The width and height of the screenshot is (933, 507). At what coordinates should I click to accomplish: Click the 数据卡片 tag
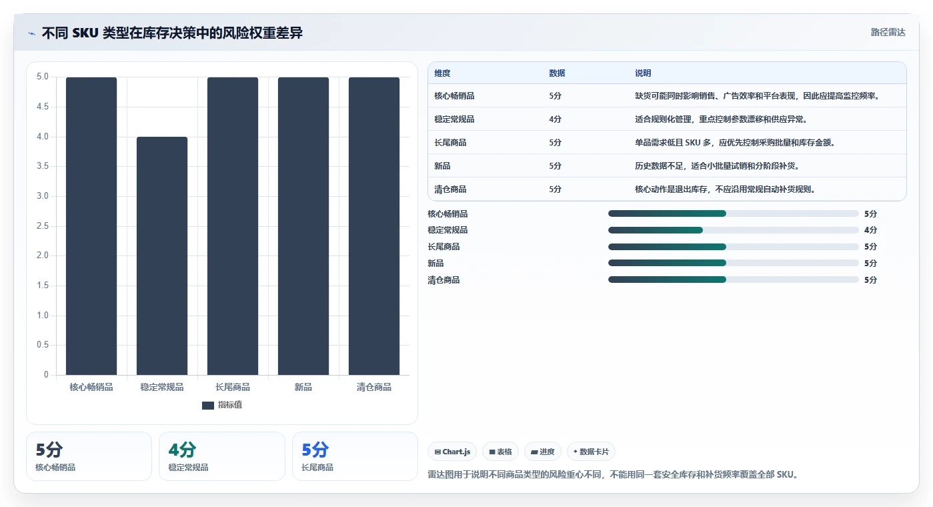click(591, 452)
